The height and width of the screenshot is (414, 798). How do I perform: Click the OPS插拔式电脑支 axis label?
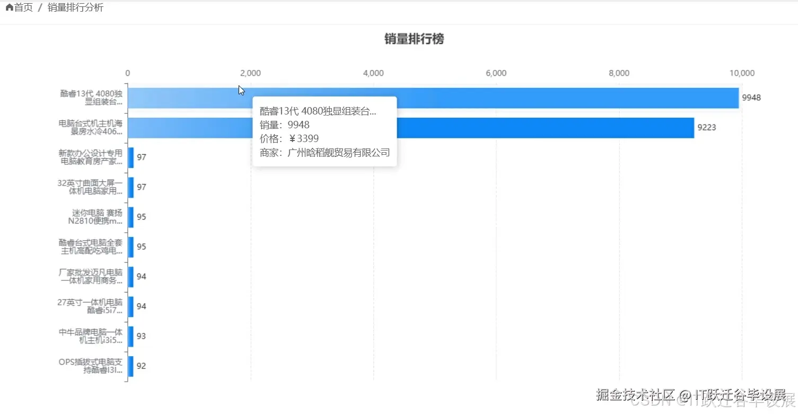click(91, 366)
